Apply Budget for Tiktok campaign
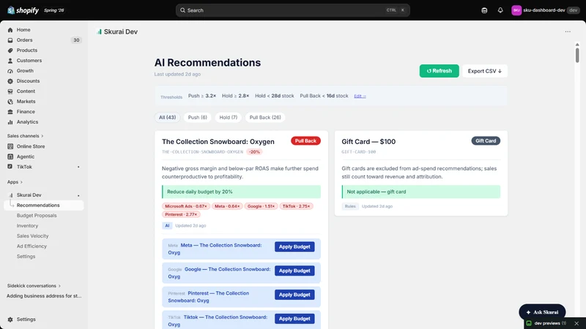Screen dimensions: 586x329 pyautogui.click(x=294, y=319)
